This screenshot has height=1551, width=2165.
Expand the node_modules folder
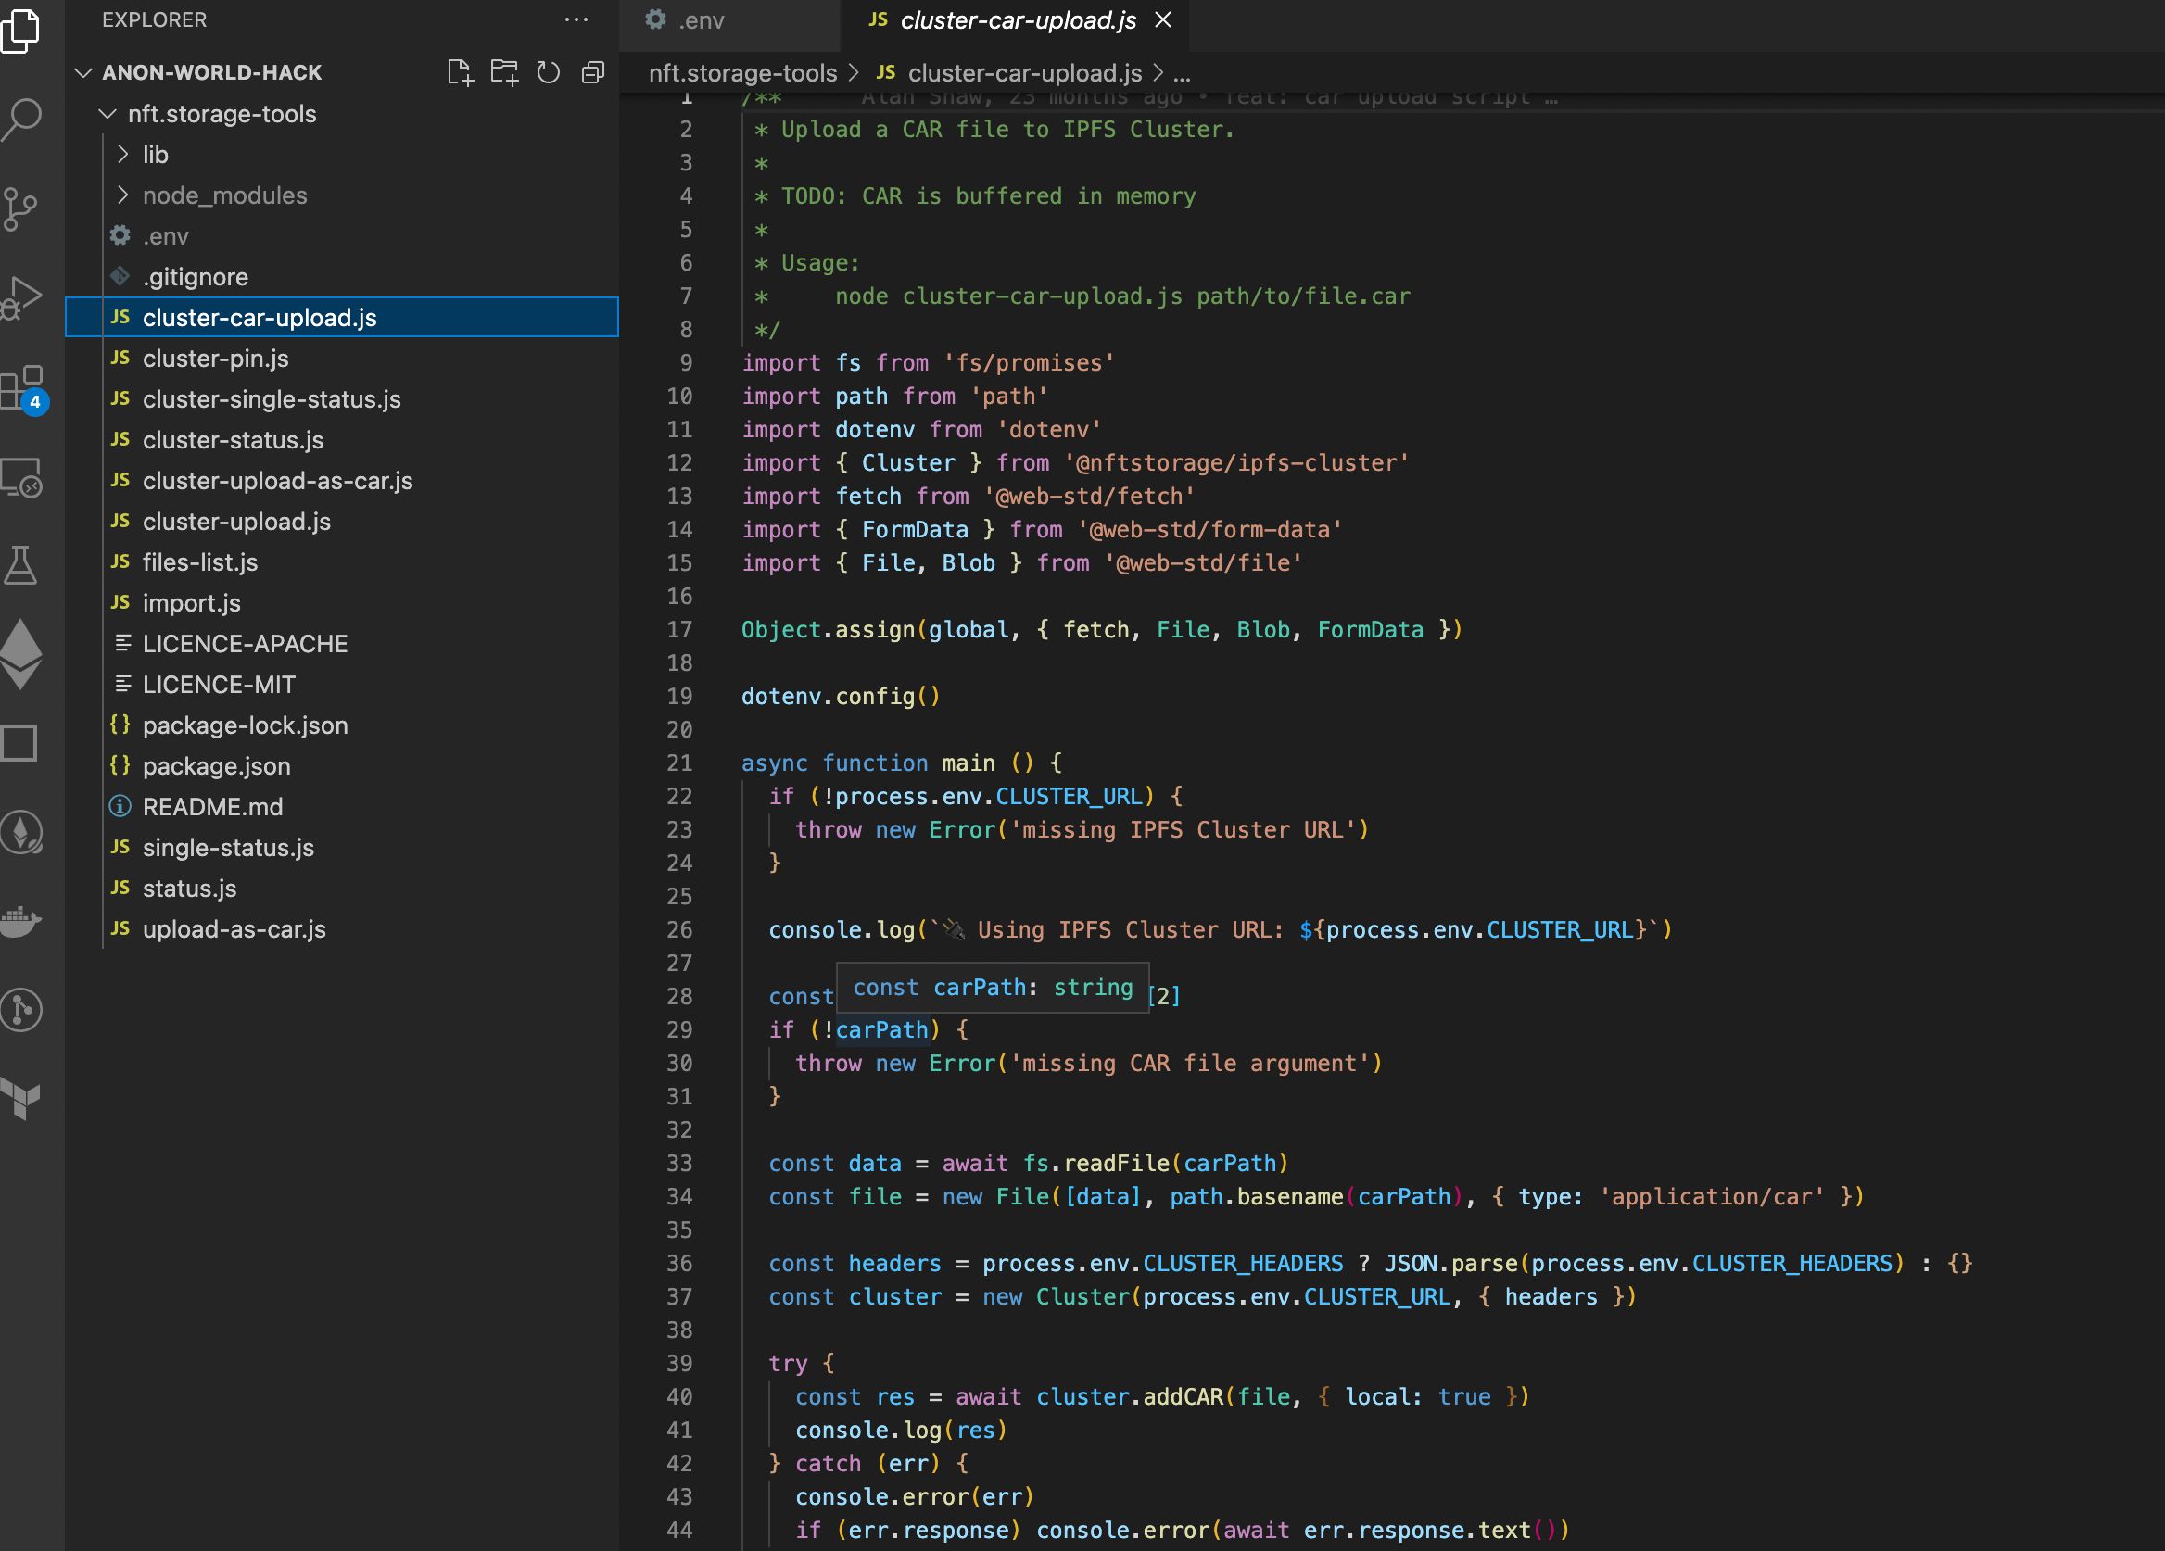pyautogui.click(x=343, y=195)
